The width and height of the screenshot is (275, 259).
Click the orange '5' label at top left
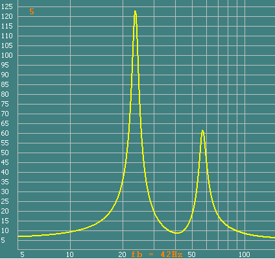coord(32,12)
